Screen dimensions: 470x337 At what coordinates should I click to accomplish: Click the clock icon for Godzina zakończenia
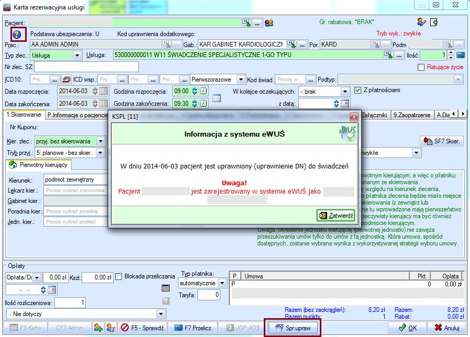204,104
